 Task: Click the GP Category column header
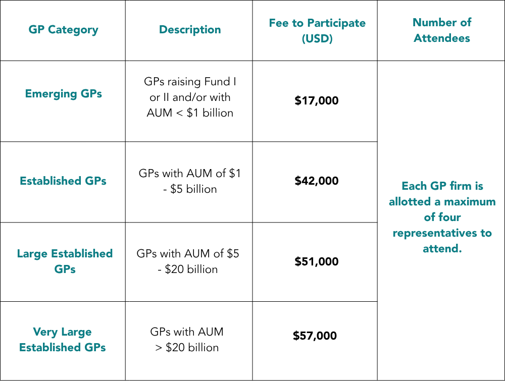coord(63,30)
